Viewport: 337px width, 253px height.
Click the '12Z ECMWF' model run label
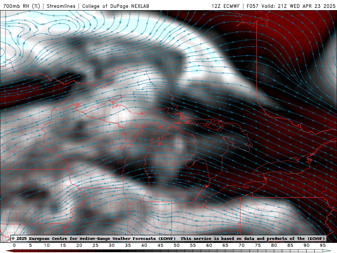tap(225, 6)
